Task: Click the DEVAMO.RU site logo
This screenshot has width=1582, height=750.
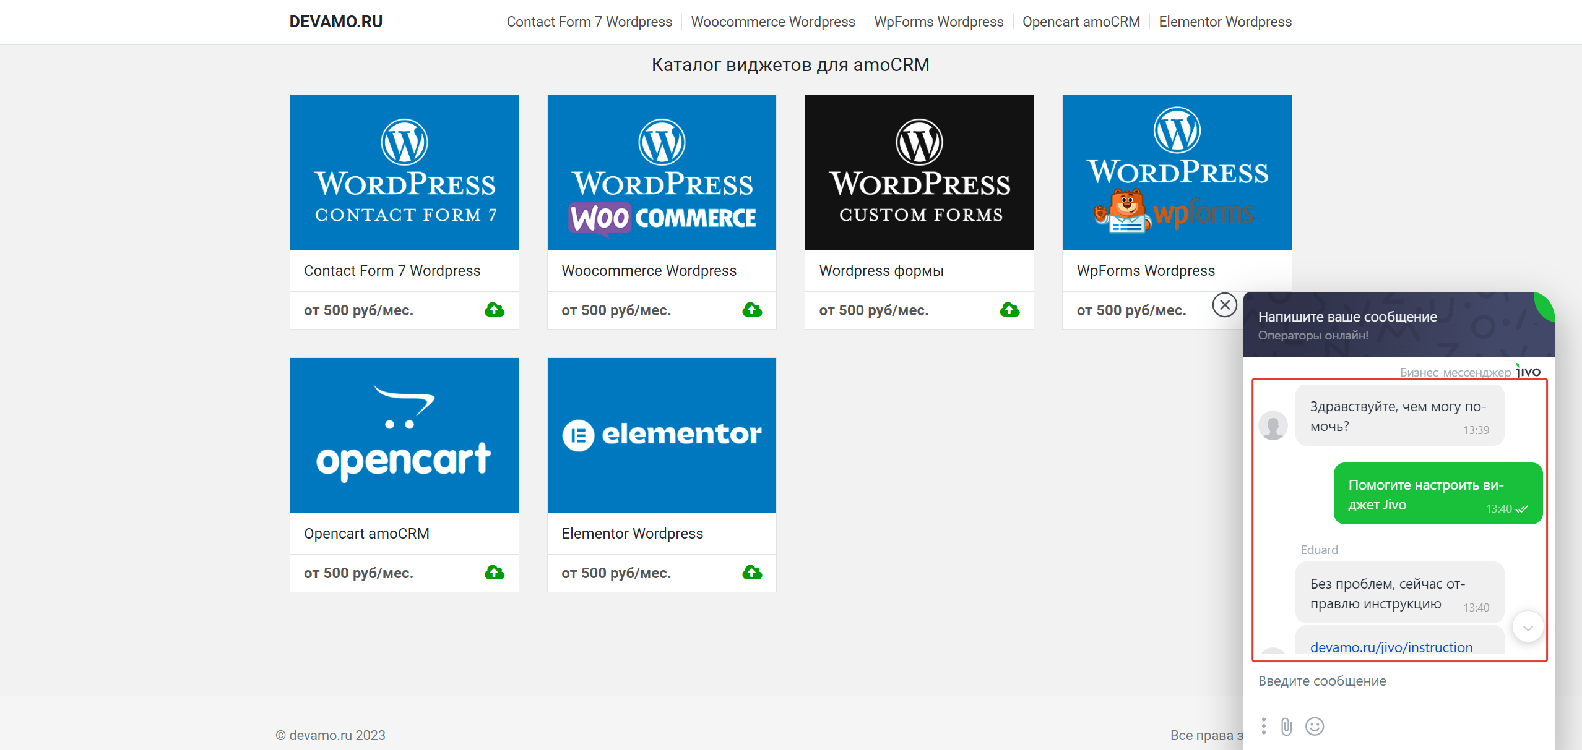Action: point(335,22)
